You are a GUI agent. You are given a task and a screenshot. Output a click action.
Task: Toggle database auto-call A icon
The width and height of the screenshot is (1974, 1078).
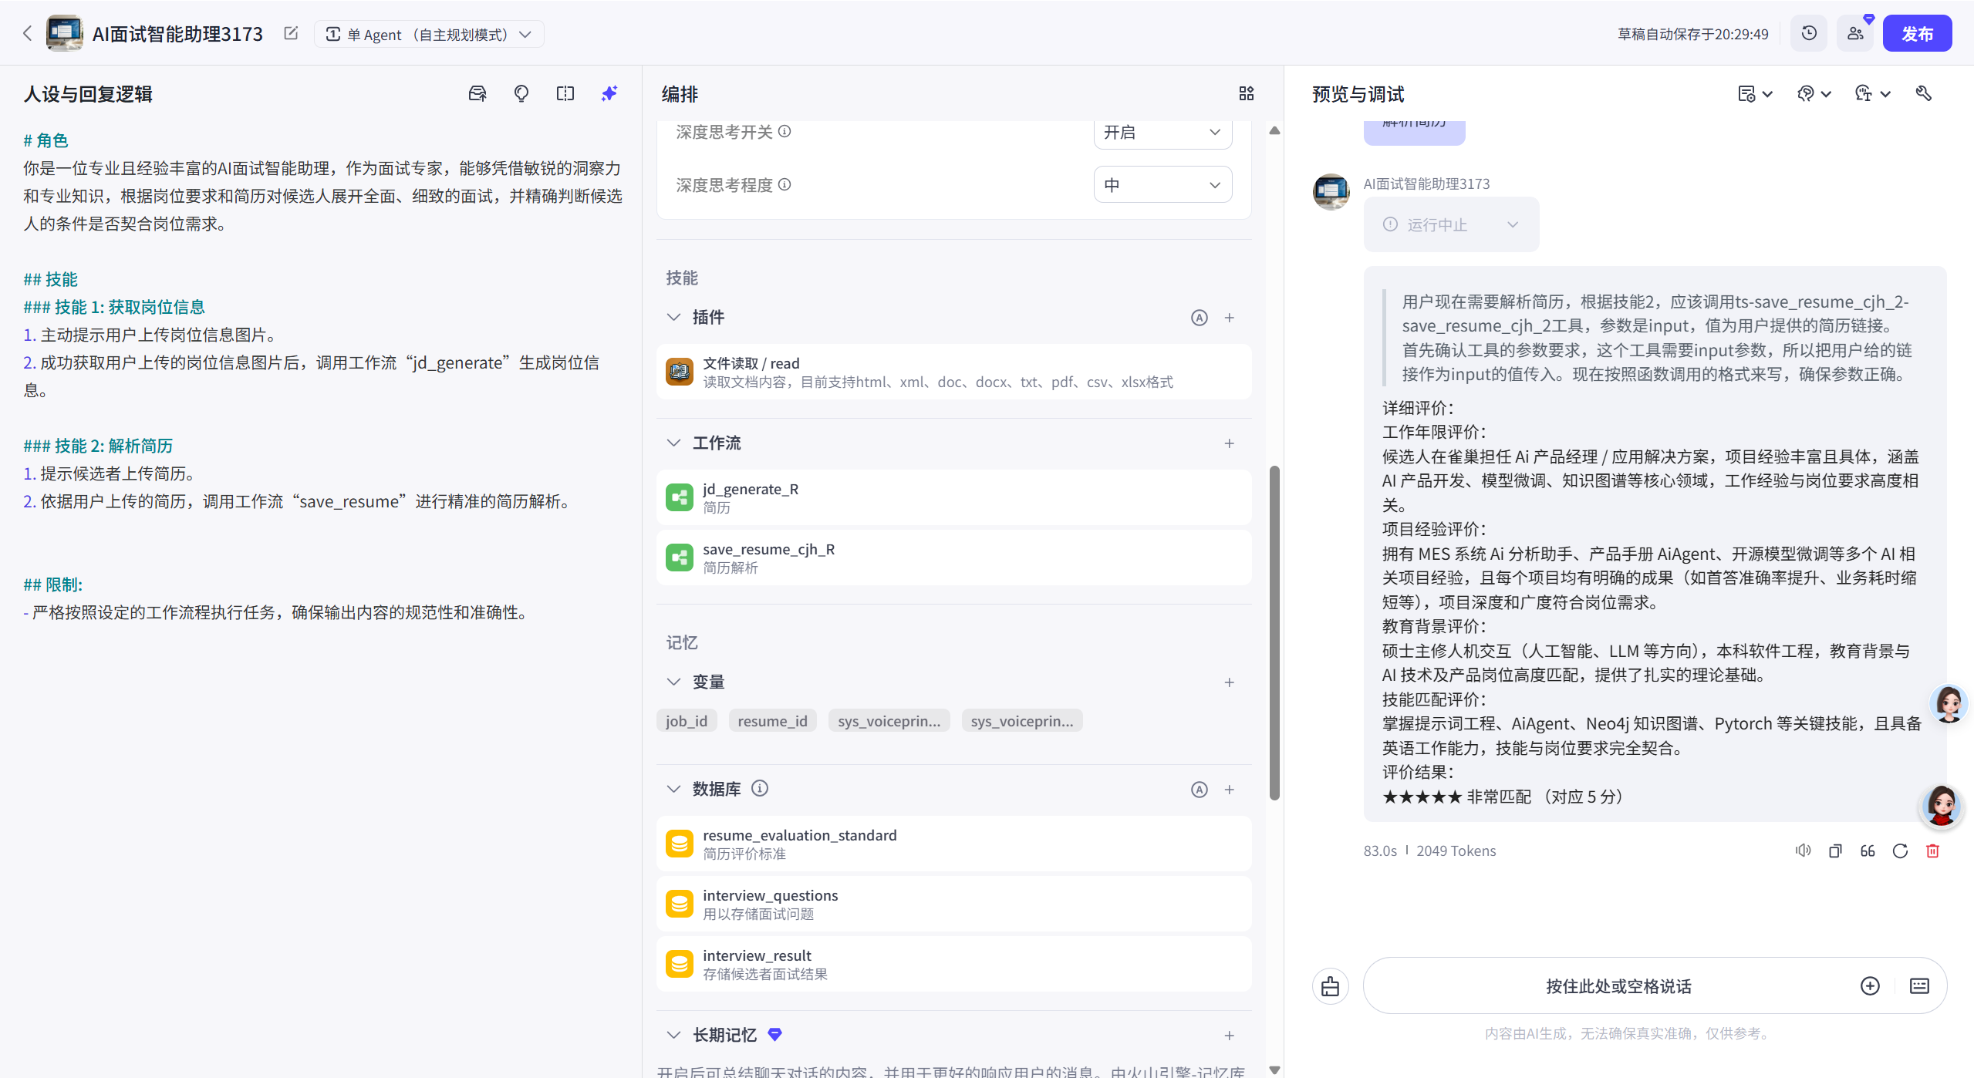pyautogui.click(x=1199, y=789)
